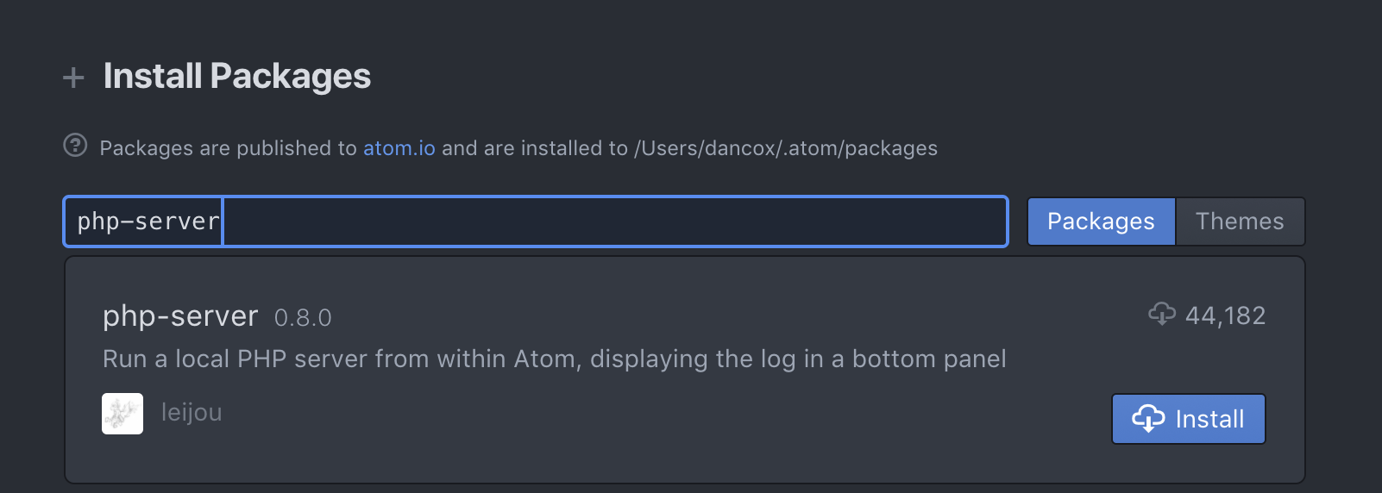Screen dimensions: 1382x493
Task: Select the Packages search filter
Action: [1101, 222]
